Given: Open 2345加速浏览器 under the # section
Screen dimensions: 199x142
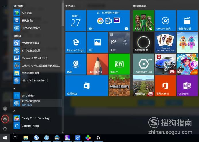Looking at the screenshot, I should [x=36, y=103].
